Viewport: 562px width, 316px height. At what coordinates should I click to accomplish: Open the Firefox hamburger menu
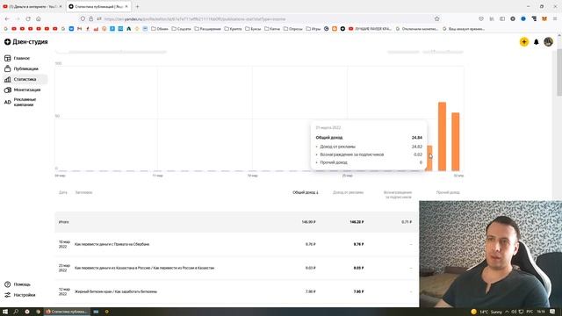555,18
